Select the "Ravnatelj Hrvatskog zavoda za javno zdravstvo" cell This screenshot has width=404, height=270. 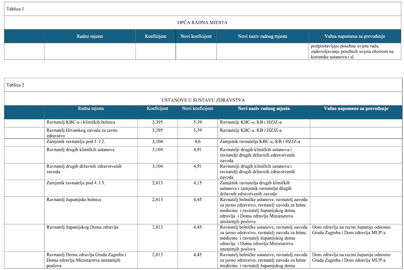82,133
